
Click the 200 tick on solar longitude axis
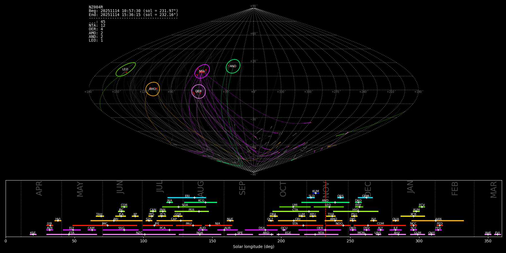click(281, 241)
